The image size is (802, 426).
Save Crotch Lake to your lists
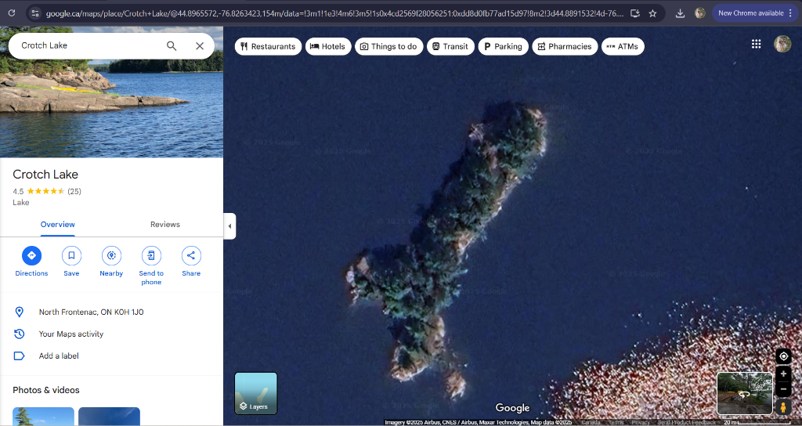71,255
